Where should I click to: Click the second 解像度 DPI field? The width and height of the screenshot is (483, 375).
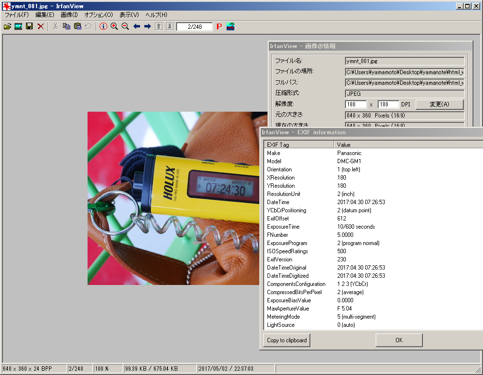click(x=388, y=104)
